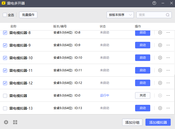Open the 批量操作 batch operations menu
This screenshot has width=175, height=129.
click(x=28, y=15)
